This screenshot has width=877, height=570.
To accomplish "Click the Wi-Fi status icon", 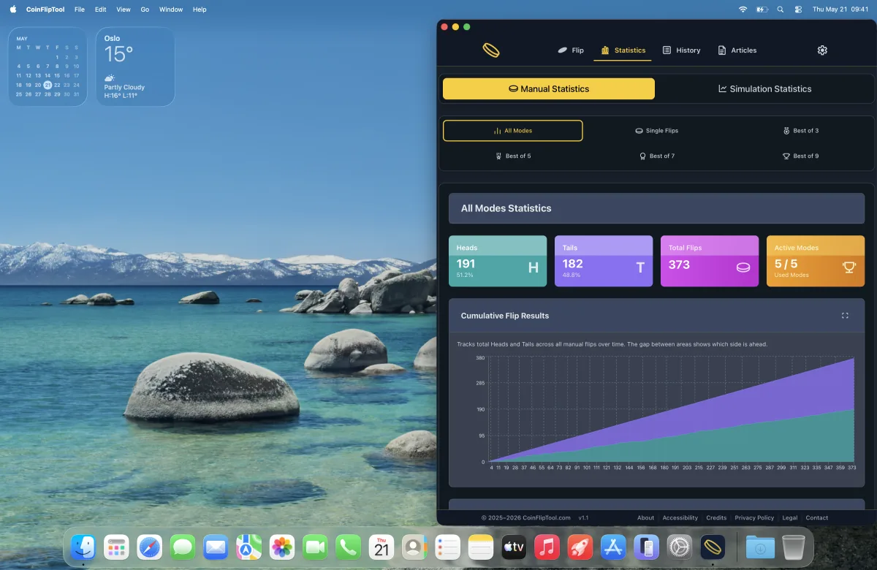I will point(743,9).
